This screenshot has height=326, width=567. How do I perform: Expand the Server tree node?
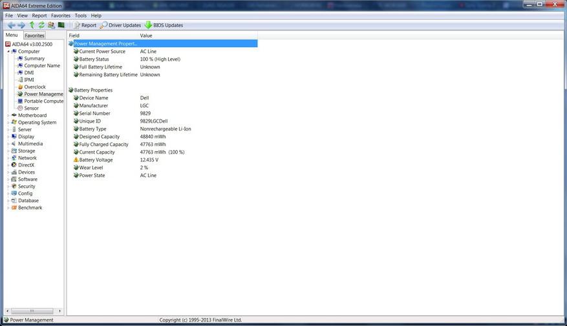pyautogui.click(x=8, y=129)
